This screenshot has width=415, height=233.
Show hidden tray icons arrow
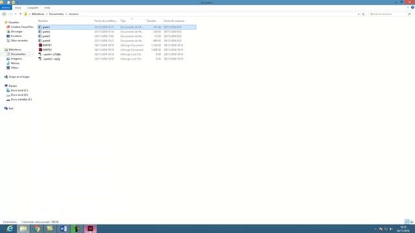coord(375,229)
